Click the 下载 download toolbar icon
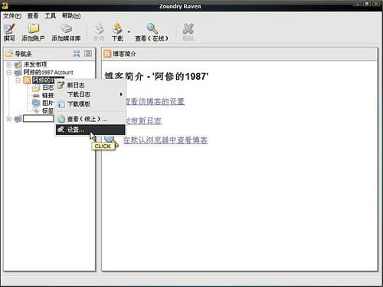The image size is (383, 287). 117,29
